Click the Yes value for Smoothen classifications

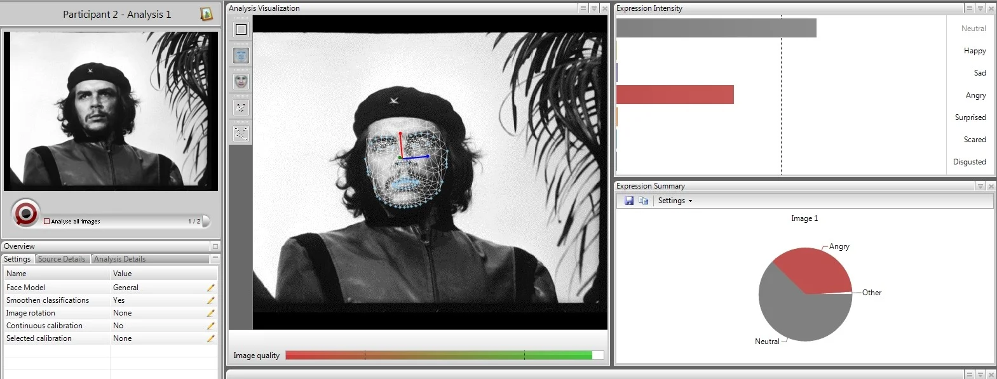(x=119, y=300)
